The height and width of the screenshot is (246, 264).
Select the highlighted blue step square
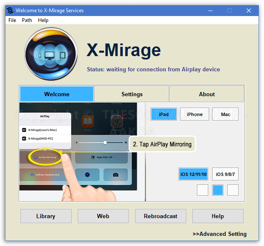(x=218, y=190)
